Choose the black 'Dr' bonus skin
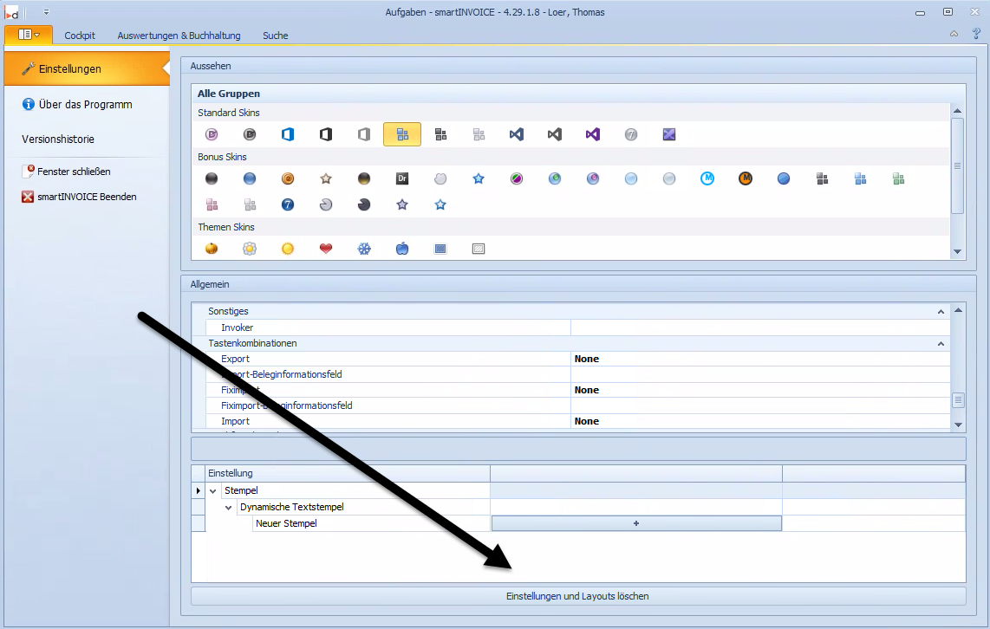990x629 pixels. [402, 178]
